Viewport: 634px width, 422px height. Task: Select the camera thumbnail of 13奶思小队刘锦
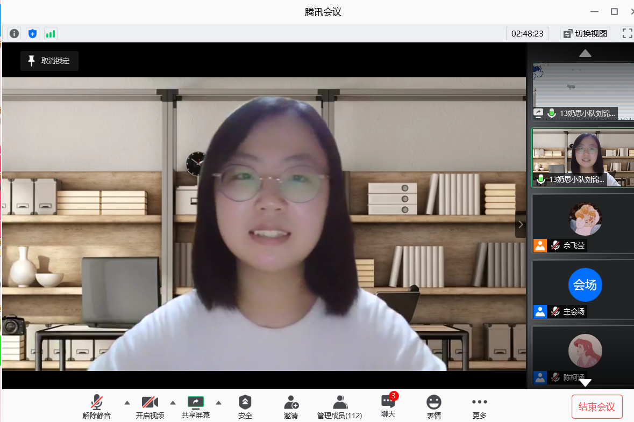583,158
